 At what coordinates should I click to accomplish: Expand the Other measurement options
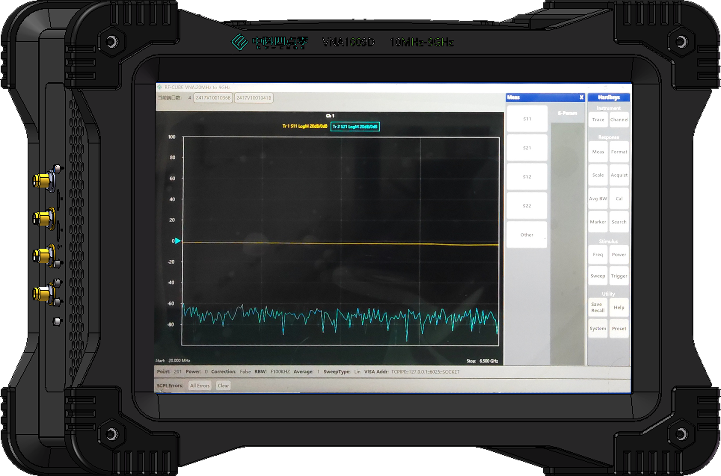pos(527,235)
